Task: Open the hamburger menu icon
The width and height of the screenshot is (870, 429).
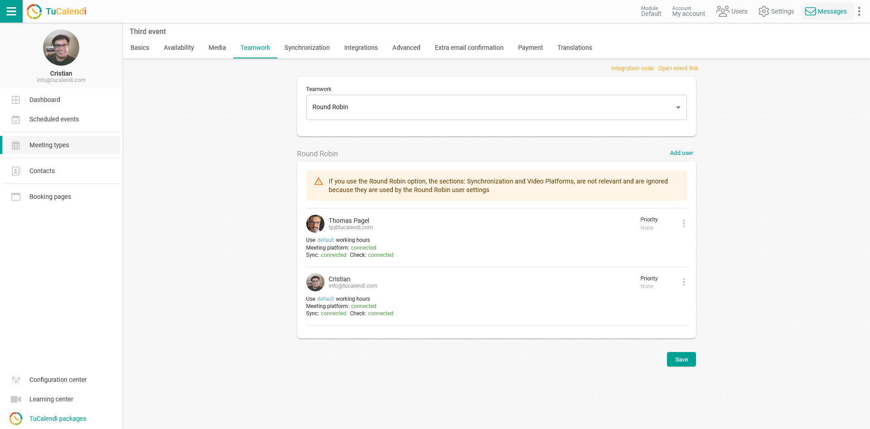Action: pyautogui.click(x=11, y=11)
